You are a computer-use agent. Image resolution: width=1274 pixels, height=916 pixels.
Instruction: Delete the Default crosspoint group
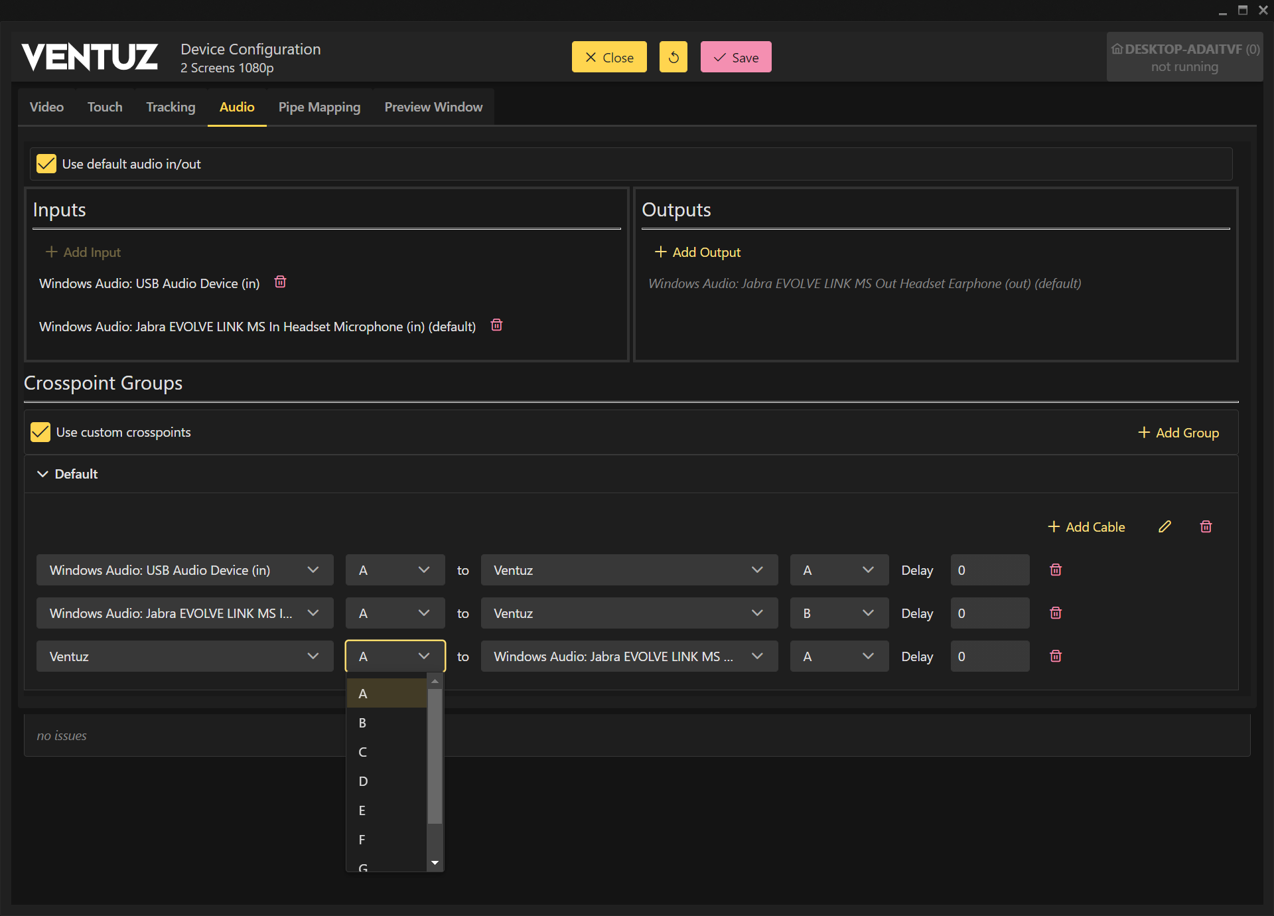1206,526
